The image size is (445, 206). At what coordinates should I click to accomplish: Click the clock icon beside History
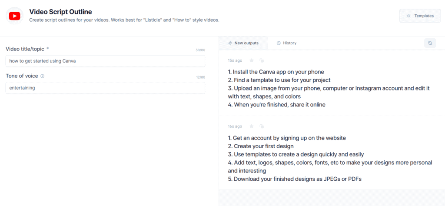point(279,43)
